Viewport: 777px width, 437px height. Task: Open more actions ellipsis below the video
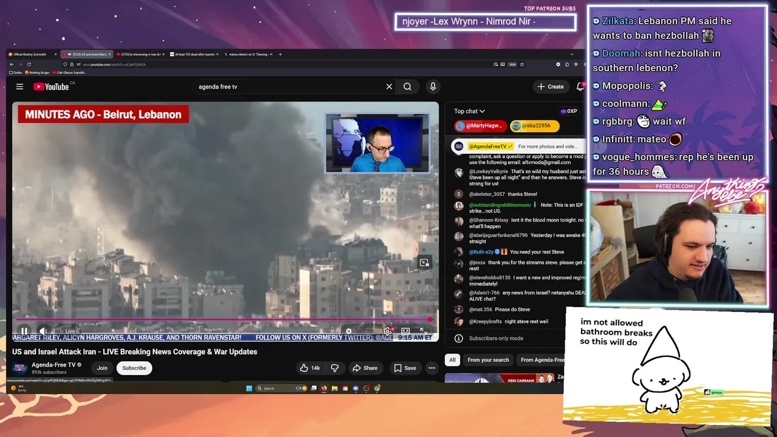(x=432, y=368)
